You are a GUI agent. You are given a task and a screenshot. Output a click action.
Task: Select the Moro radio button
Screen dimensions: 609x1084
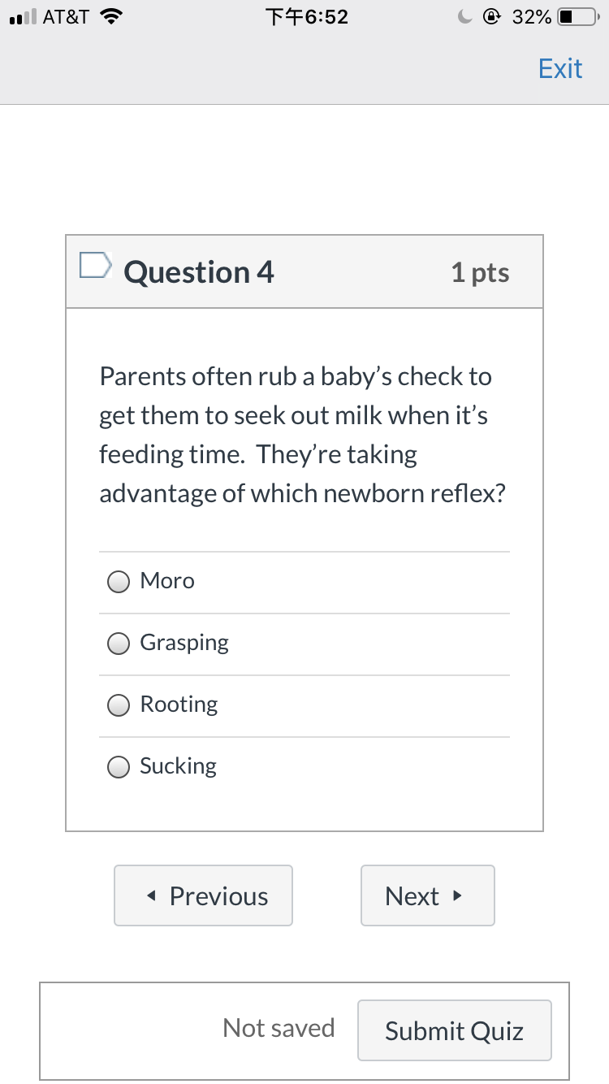click(x=119, y=582)
